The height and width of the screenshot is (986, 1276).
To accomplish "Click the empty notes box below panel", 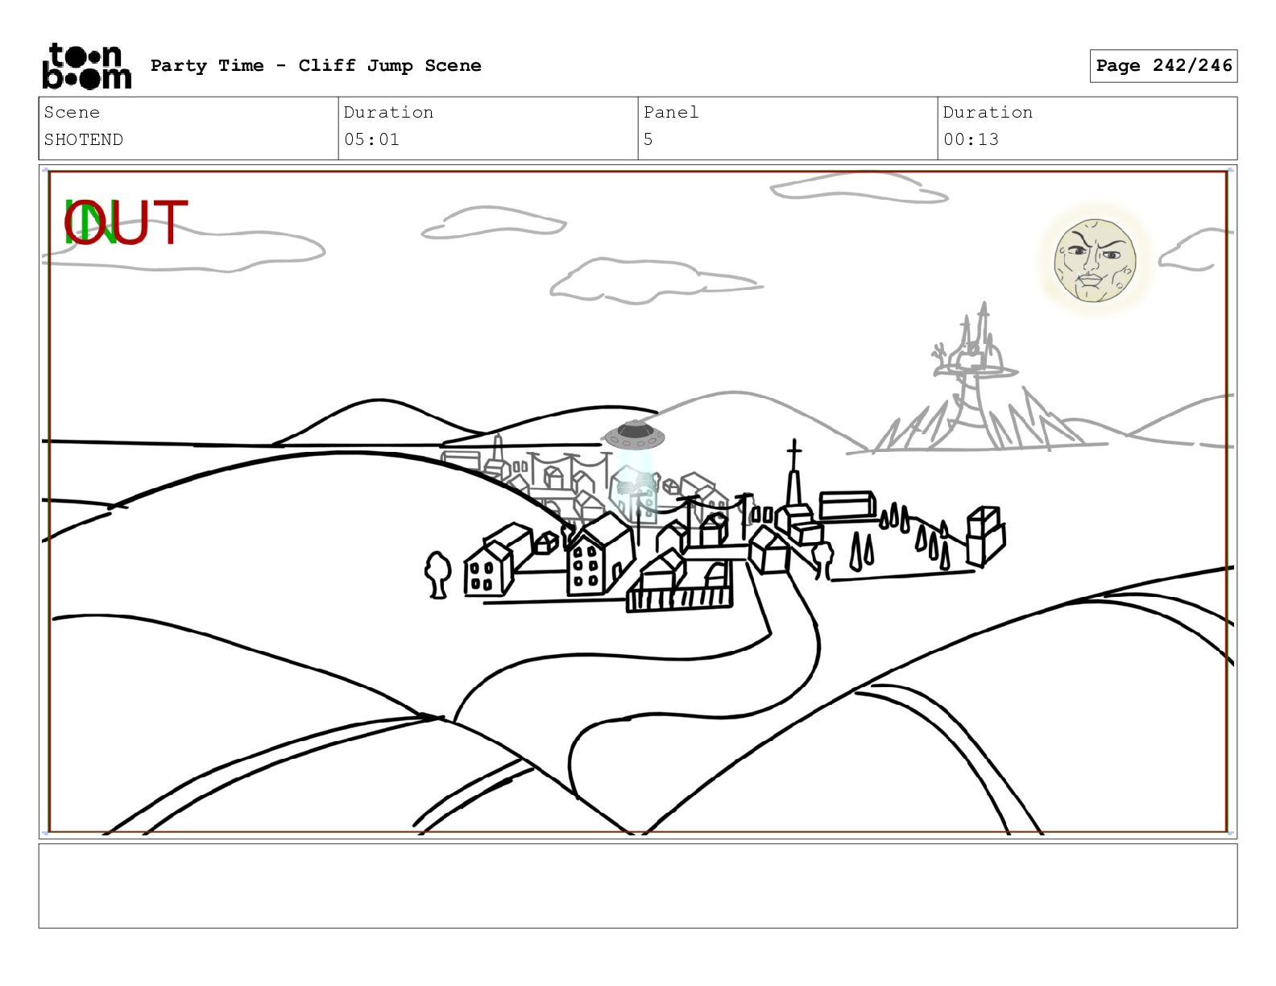I will click(638, 885).
